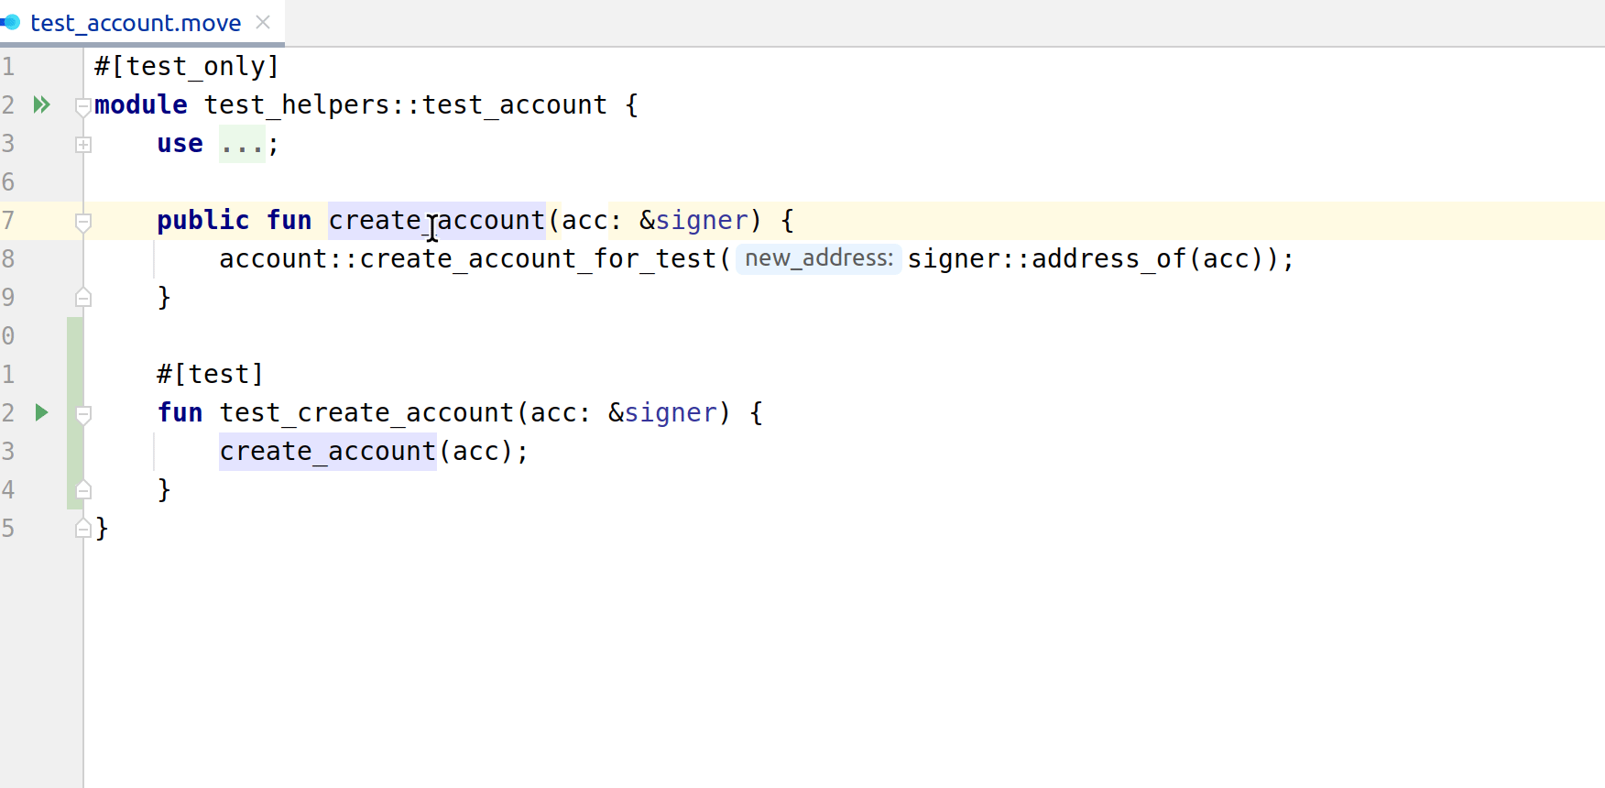
Task: Click the Move file icon on the tab
Action: (11, 22)
